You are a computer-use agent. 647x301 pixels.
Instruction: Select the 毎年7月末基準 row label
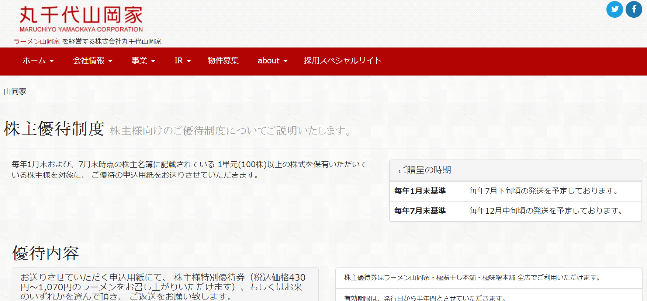click(x=420, y=211)
